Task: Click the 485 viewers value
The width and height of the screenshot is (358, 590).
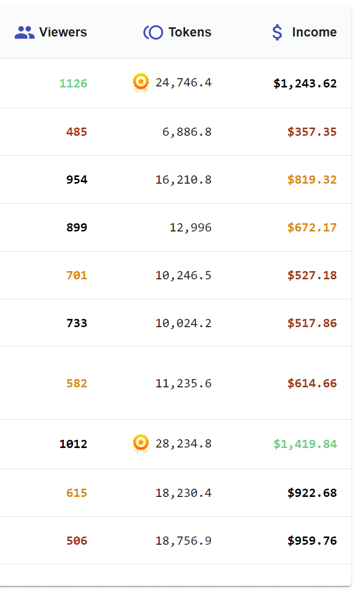Action: [x=77, y=132]
